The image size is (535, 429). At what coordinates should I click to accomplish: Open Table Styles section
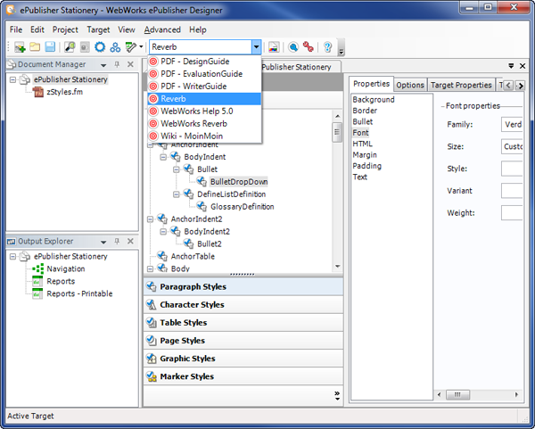[243, 323]
